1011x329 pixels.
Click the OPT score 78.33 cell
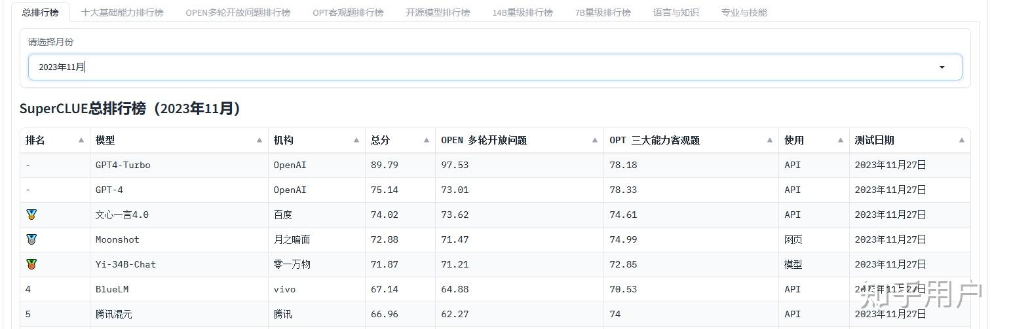(x=691, y=190)
